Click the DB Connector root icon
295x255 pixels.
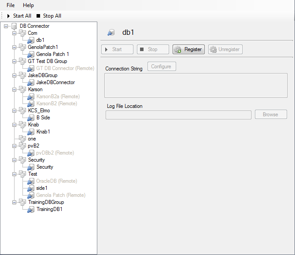click(15, 26)
